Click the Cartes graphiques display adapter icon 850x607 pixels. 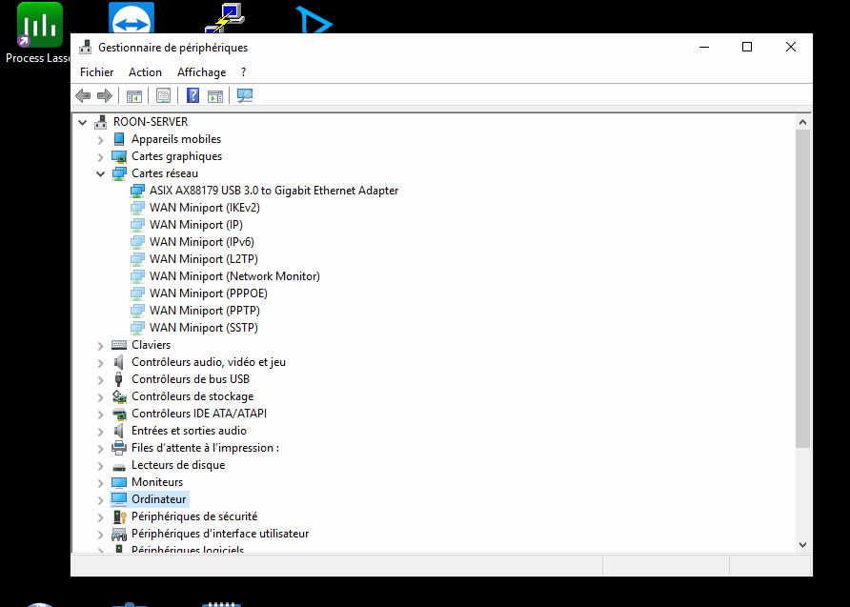(119, 156)
